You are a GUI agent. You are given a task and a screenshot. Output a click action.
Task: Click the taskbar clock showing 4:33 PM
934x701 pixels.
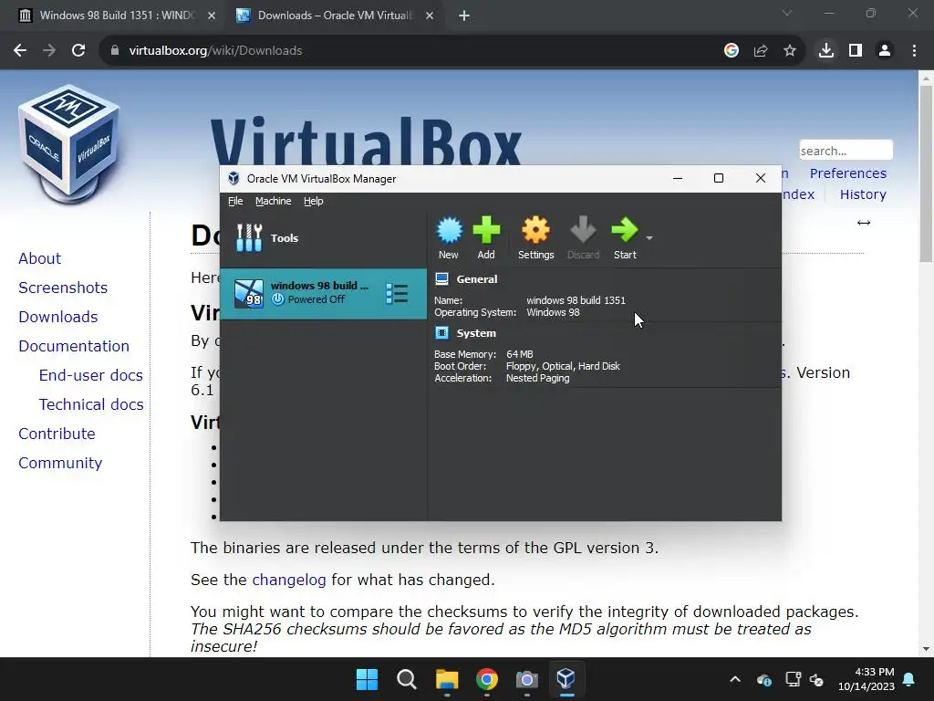(x=867, y=679)
